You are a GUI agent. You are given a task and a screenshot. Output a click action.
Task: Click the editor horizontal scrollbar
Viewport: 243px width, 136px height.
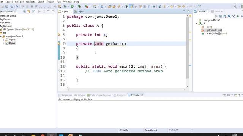126,90
